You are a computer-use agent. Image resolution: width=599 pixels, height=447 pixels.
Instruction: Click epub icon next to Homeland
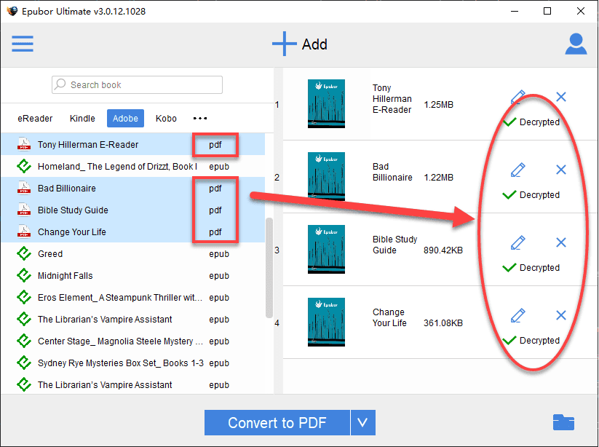(x=24, y=166)
